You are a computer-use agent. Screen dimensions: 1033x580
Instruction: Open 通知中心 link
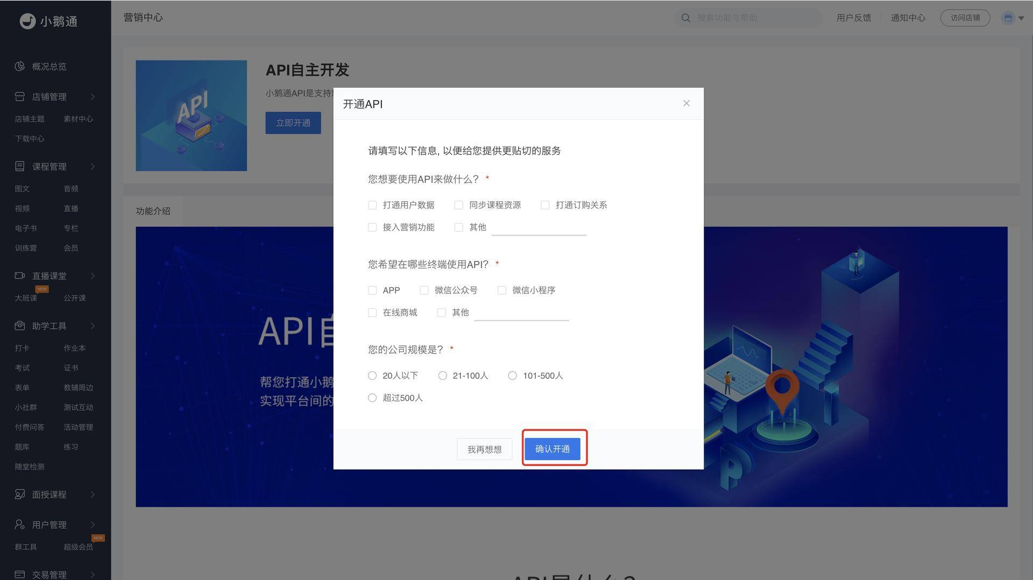tap(908, 18)
